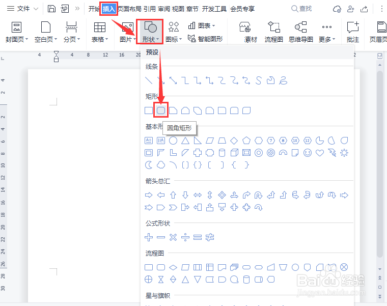Select the dodecagon shape labeled 12
This screenshot has height=306, width=387.
[307, 141]
